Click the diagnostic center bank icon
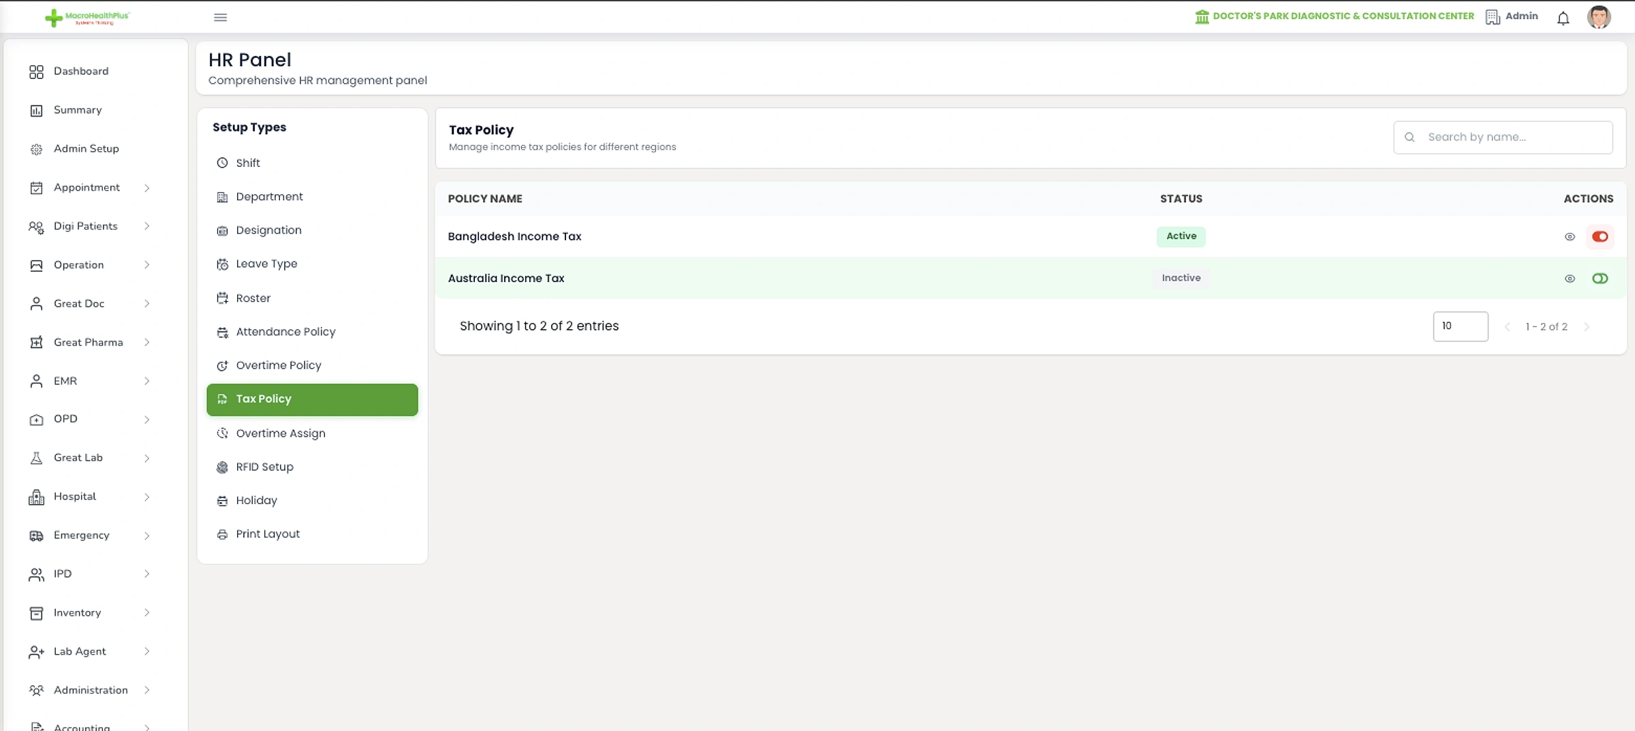Image resolution: width=1635 pixels, height=731 pixels. click(1202, 16)
